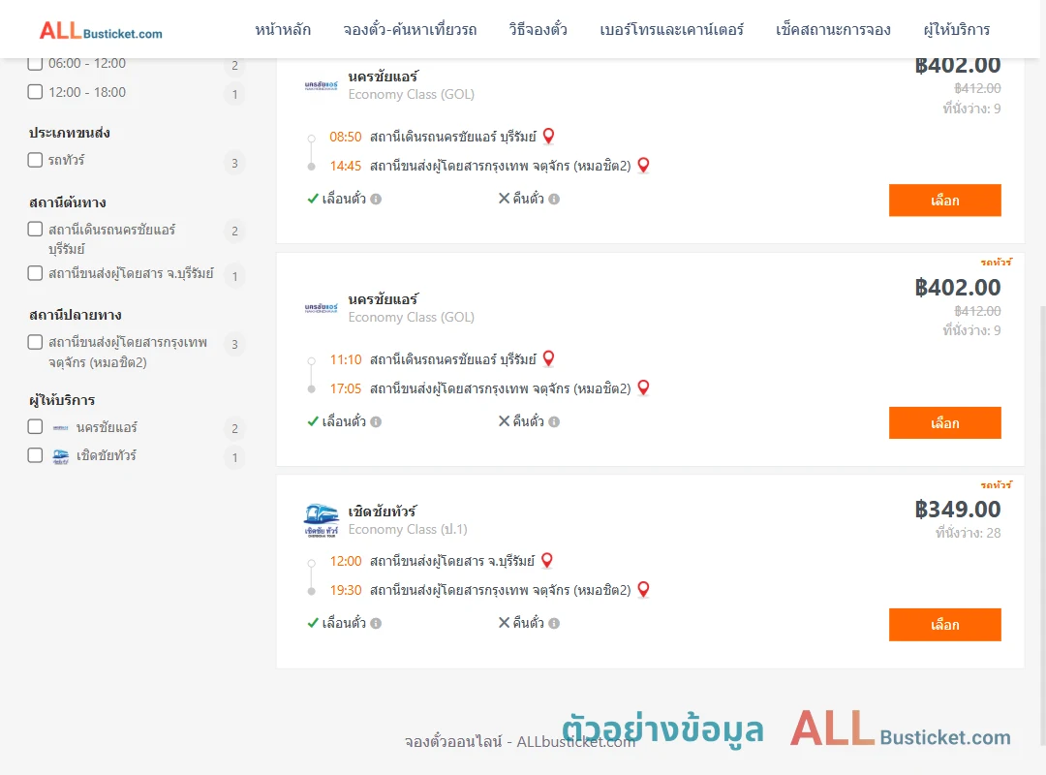Tick the รถทัวร์ transport type checkbox

36,160
